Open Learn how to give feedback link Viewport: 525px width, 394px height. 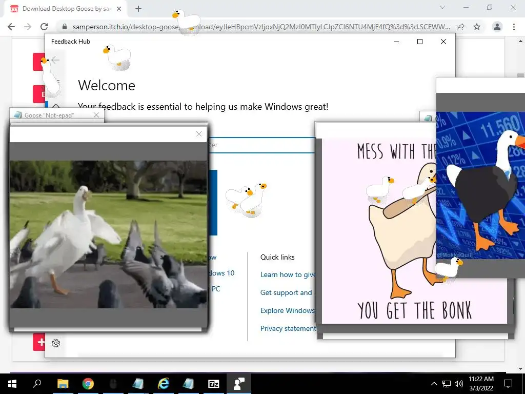click(x=288, y=275)
